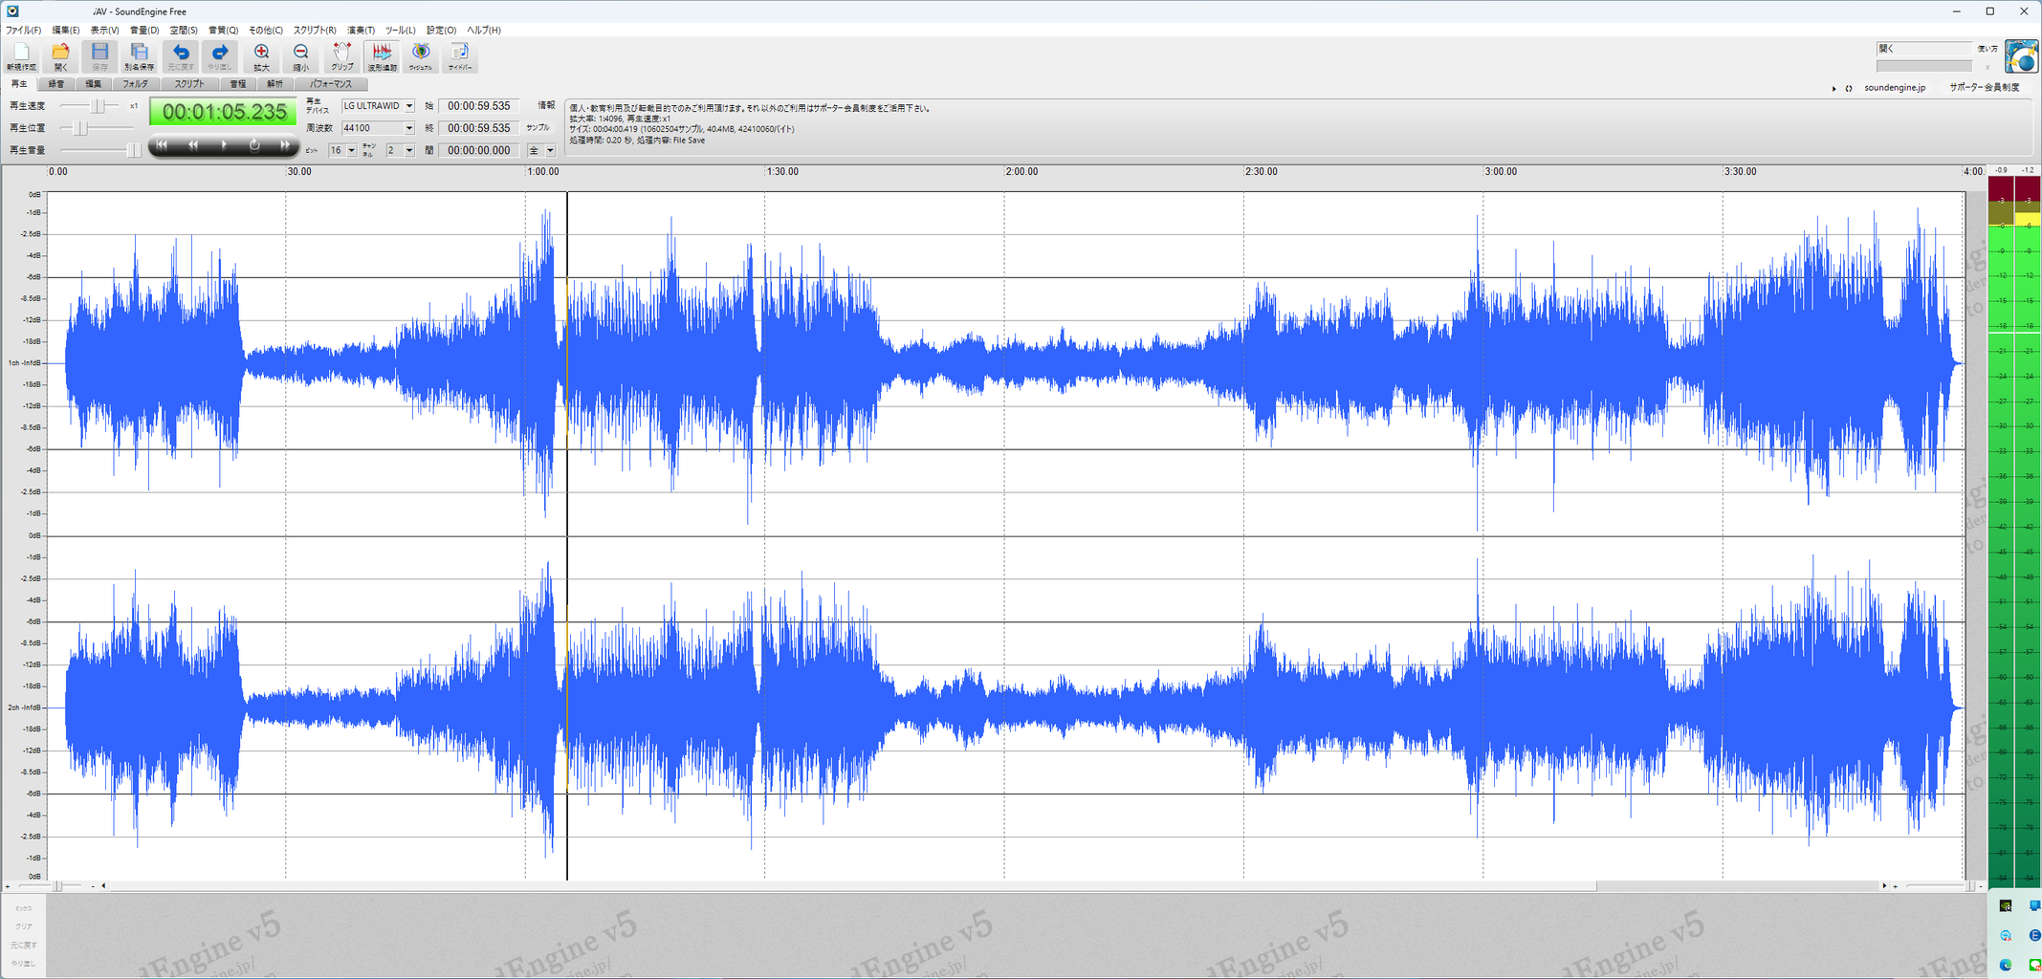This screenshot has height=979, width=2042.
Task: Open the 設定(O) menu
Action: point(441,31)
